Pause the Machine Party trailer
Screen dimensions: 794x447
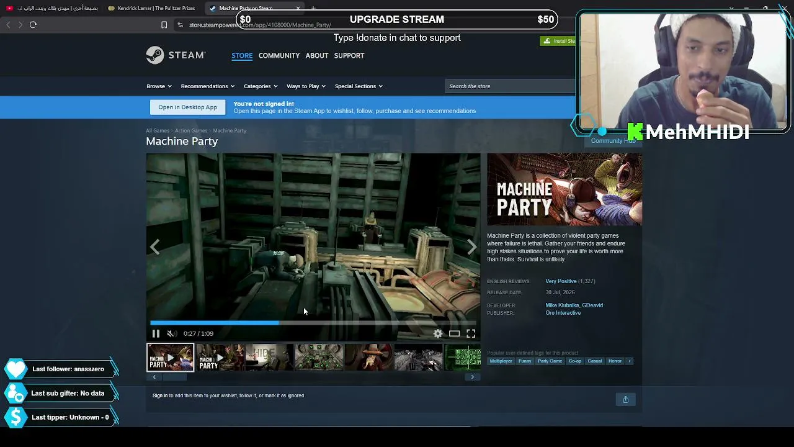click(156, 333)
